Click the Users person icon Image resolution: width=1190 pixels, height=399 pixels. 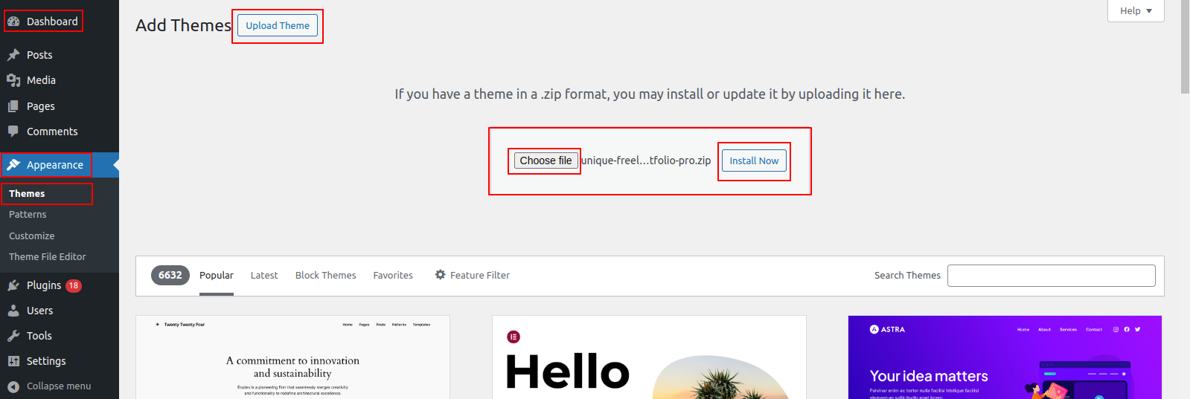(x=13, y=311)
